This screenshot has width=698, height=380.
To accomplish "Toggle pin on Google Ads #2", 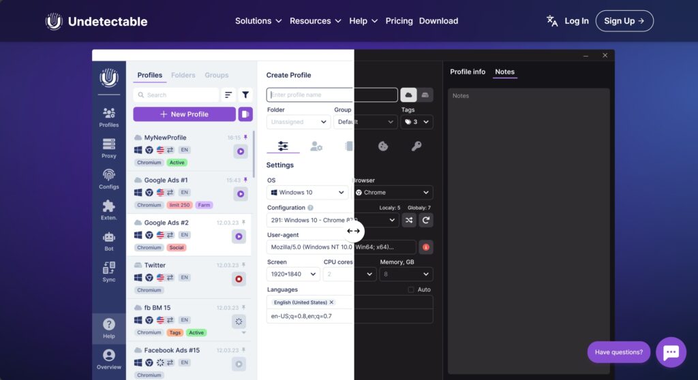I will (x=243, y=223).
